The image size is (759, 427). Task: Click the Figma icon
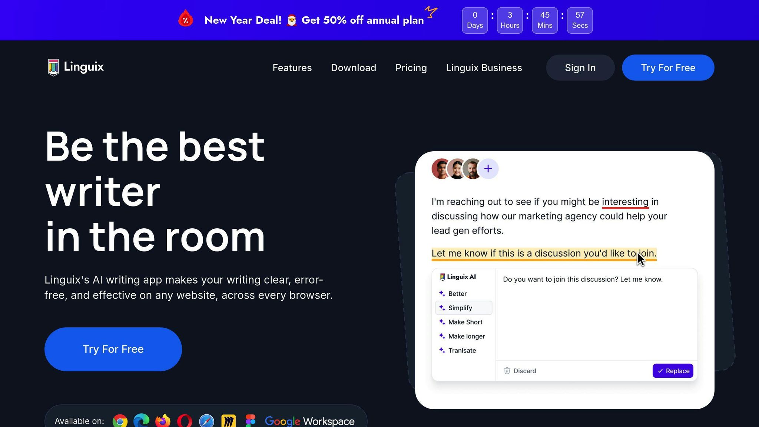[251, 421]
